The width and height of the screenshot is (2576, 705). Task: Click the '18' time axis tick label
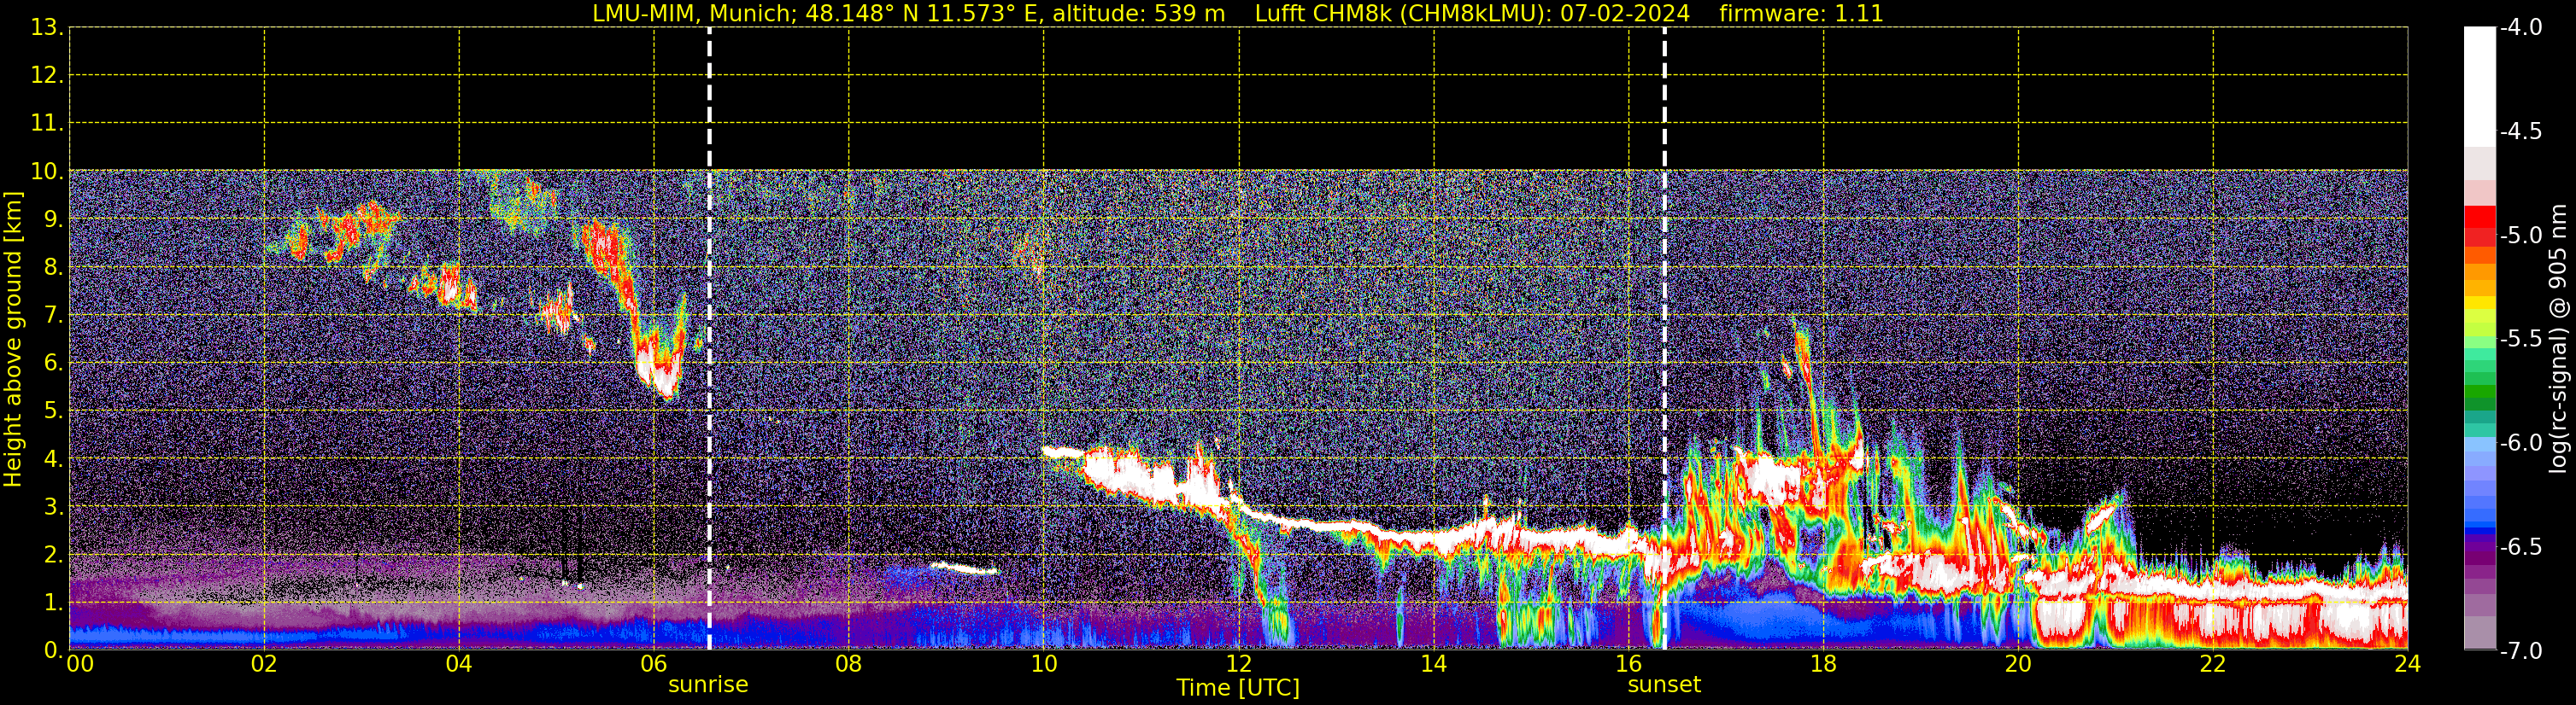[x=1824, y=664]
